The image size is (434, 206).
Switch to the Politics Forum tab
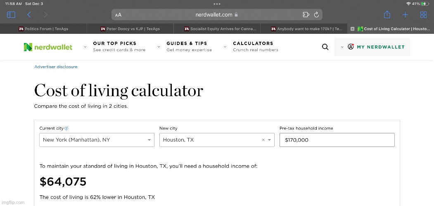pos(43,29)
